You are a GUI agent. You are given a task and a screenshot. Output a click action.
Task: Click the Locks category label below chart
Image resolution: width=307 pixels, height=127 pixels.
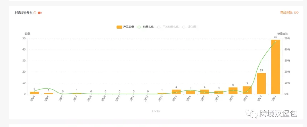(x=156, y=111)
